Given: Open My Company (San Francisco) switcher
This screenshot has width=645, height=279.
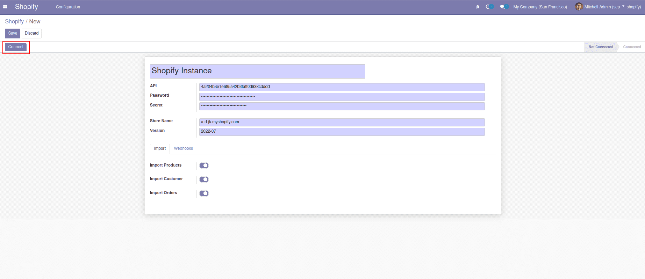Looking at the screenshot, I should (540, 7).
